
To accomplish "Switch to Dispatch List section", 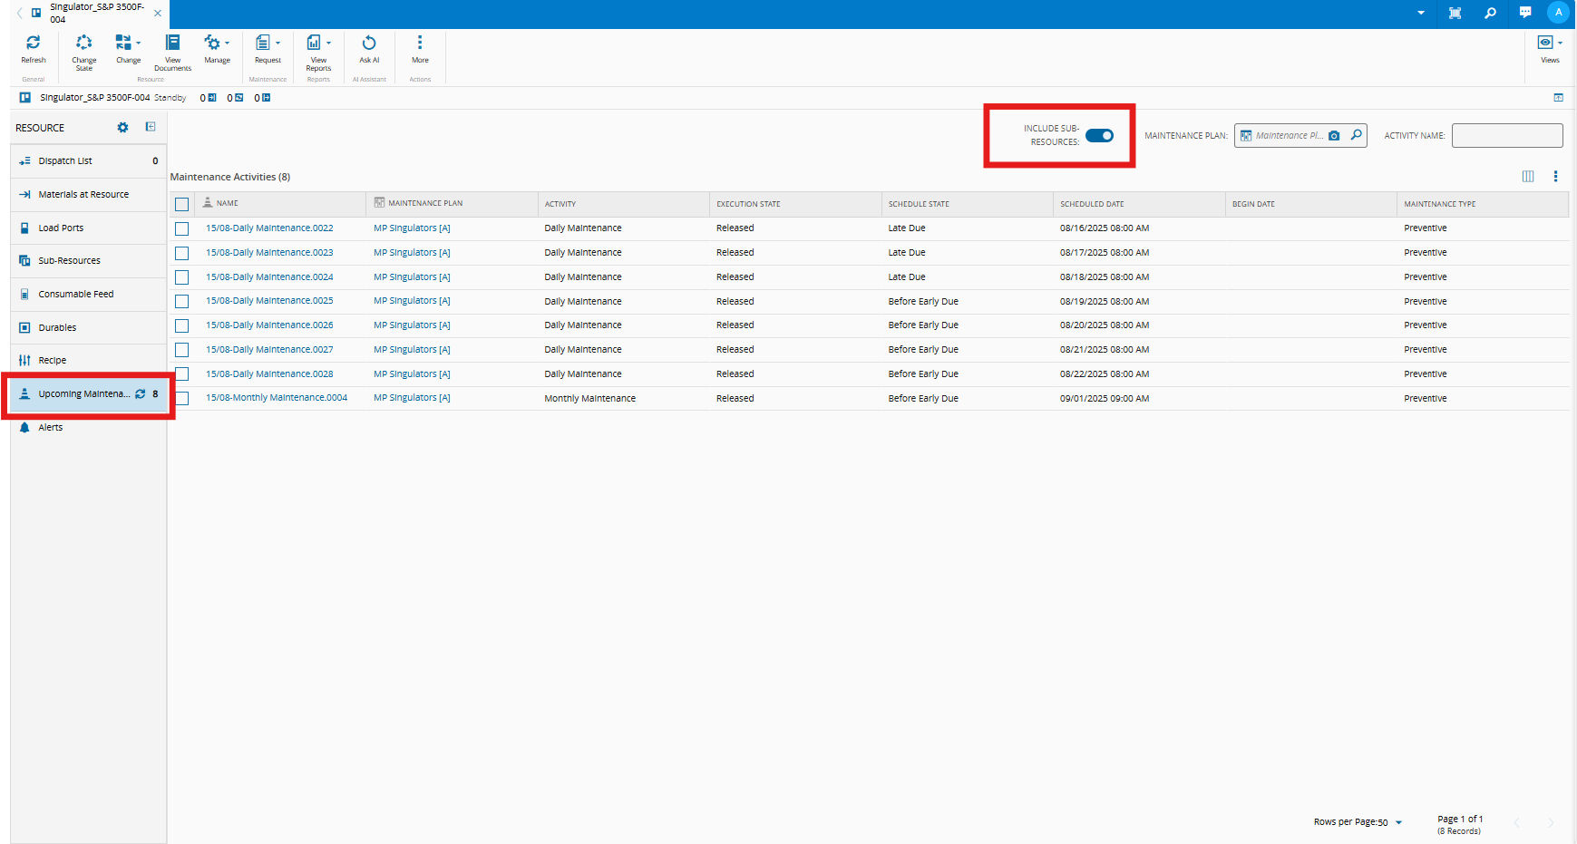I will [65, 161].
